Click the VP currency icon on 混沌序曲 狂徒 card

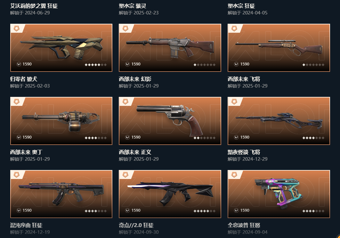click(x=19, y=210)
